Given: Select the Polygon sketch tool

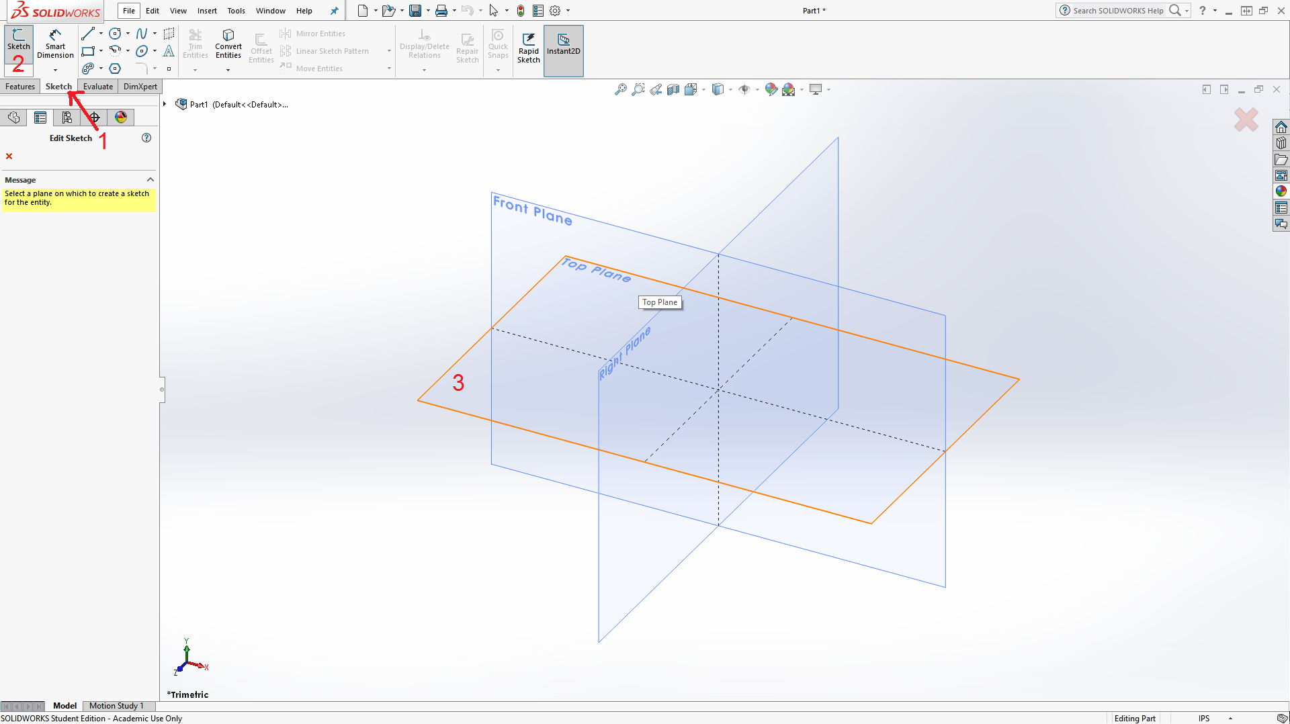Looking at the screenshot, I should click(115, 69).
